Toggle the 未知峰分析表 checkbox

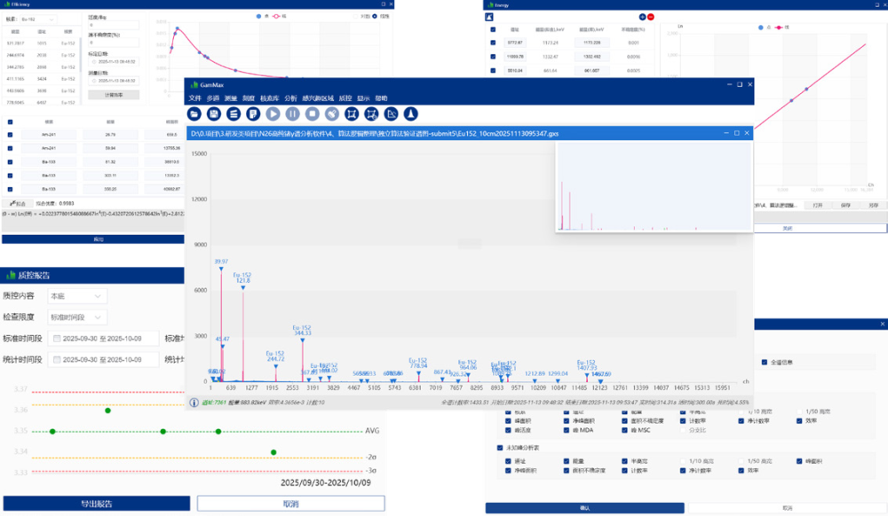(499, 448)
